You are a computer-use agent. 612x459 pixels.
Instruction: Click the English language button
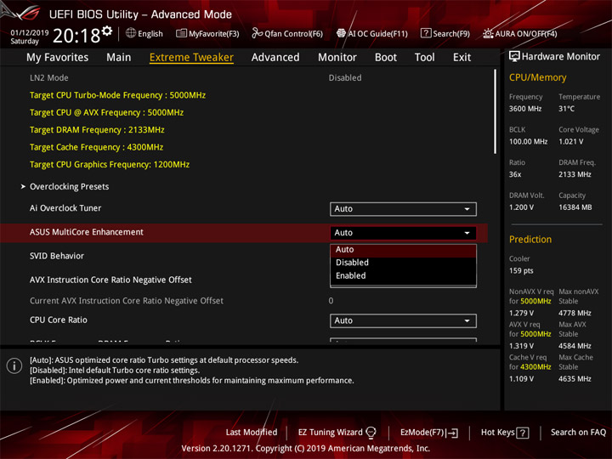(x=144, y=33)
